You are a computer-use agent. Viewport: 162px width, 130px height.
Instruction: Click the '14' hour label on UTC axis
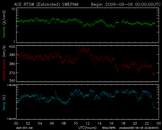tap(99, 123)
